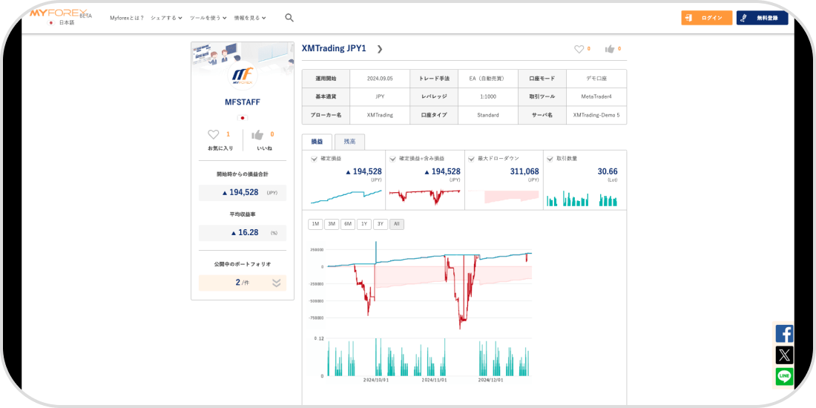Open the 情報を見る dropdown menu
Image resolution: width=816 pixels, height=408 pixels.
click(x=250, y=18)
